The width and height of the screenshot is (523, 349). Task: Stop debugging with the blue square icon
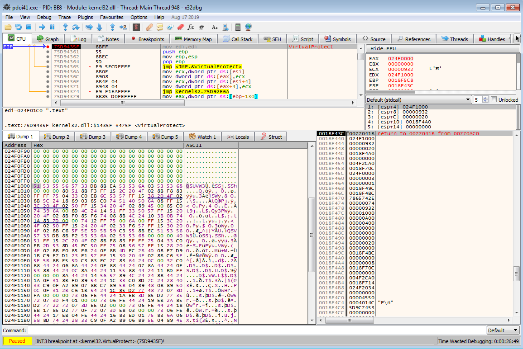pos(29,27)
